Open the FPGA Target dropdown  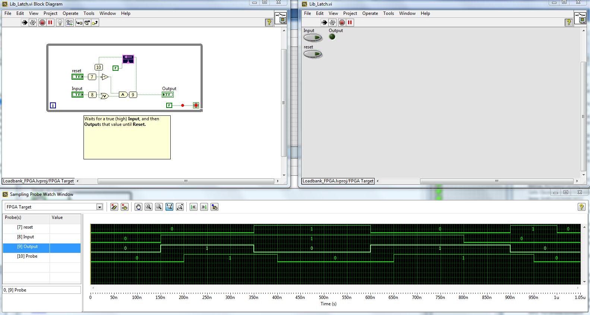[x=100, y=207]
